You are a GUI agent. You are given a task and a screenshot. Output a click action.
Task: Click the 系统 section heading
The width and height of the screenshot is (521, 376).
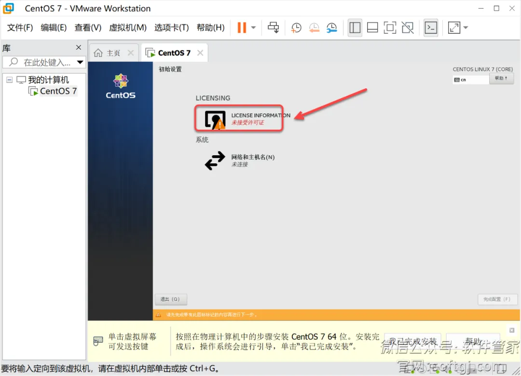pos(202,140)
